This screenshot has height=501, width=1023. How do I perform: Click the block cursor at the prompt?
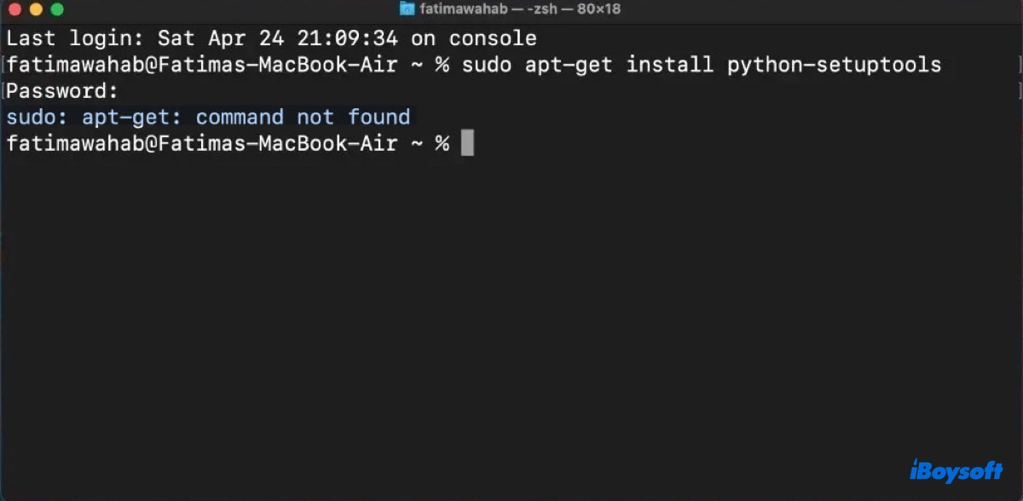click(467, 143)
